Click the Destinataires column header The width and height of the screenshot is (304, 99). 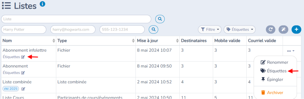pyautogui.click(x=194, y=41)
